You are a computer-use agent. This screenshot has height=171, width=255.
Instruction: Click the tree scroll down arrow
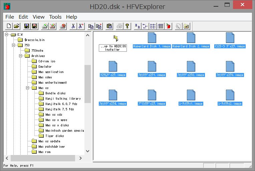pyautogui.click(x=88, y=151)
